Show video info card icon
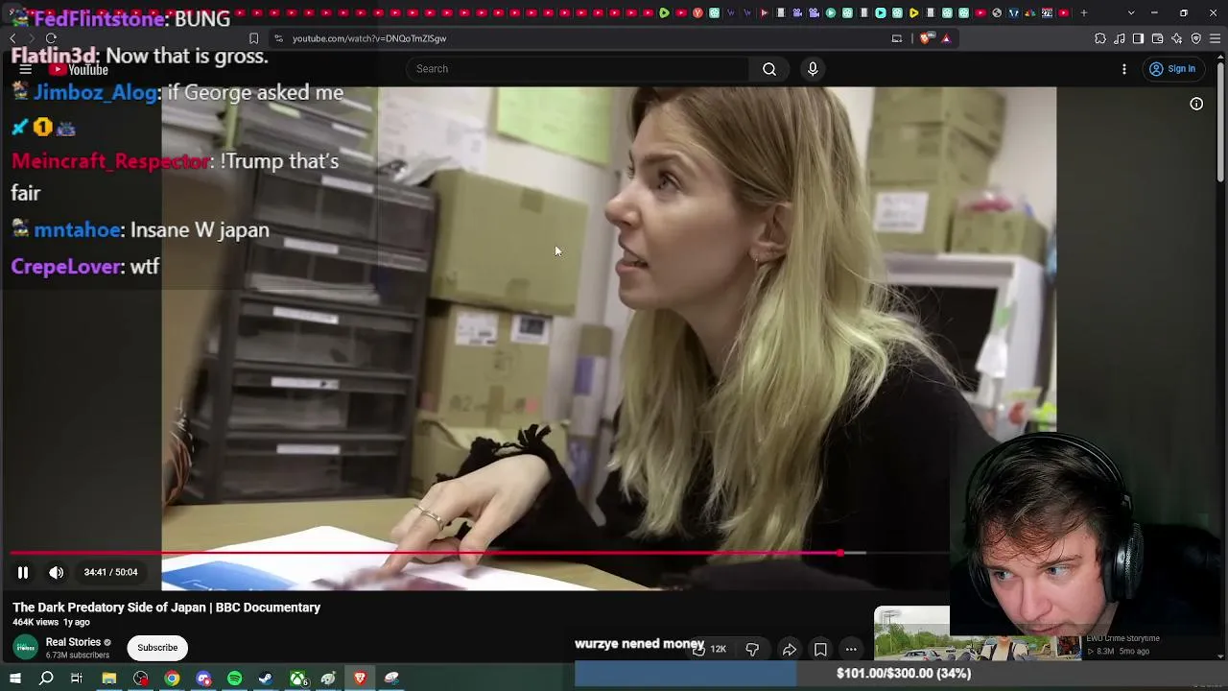This screenshot has width=1228, height=691. (1196, 104)
